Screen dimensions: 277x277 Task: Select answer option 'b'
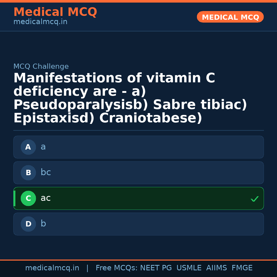click(x=138, y=224)
